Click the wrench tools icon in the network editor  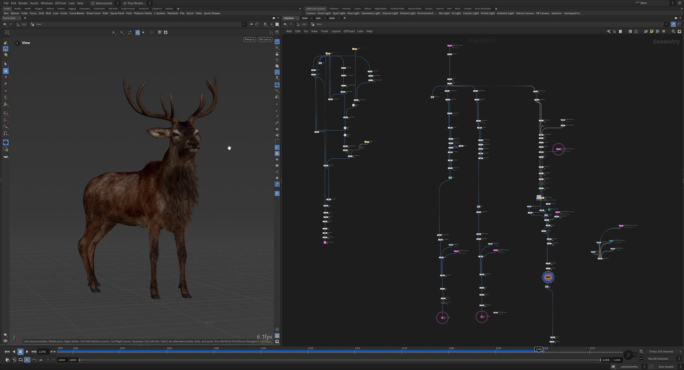[x=608, y=31]
